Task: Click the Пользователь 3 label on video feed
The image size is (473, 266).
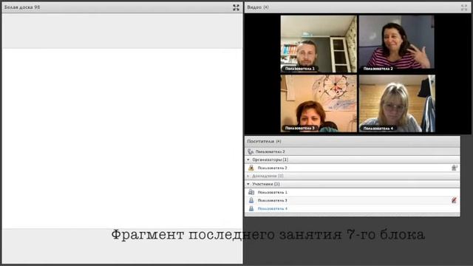Action: [299, 128]
